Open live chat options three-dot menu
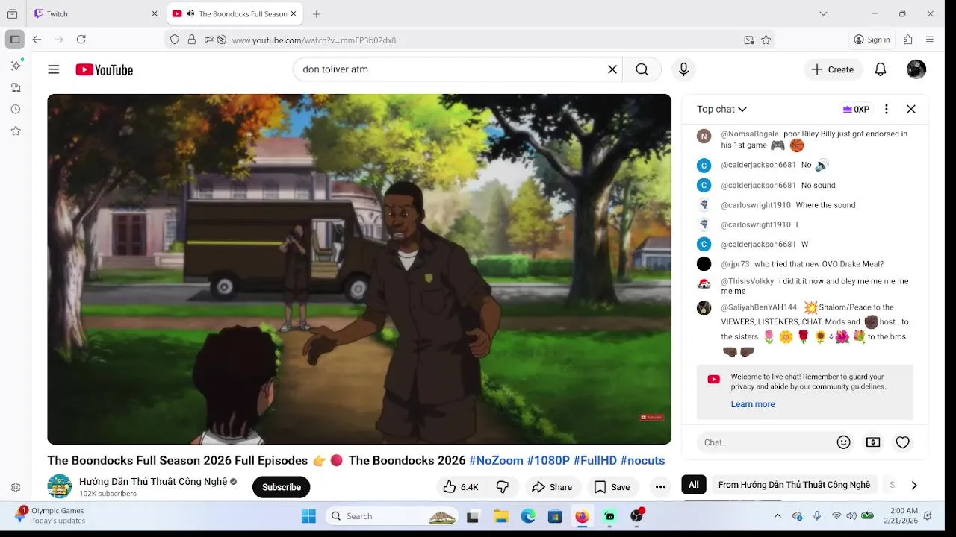 click(x=887, y=109)
